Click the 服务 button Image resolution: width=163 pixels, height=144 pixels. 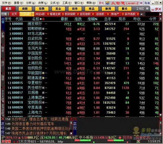125,9
